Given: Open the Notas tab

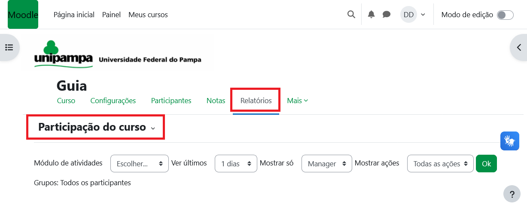Looking at the screenshot, I should point(216,101).
